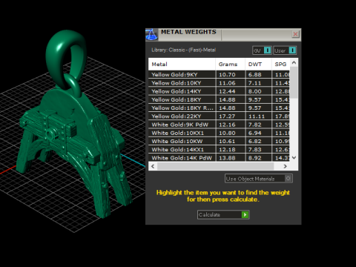Toggle the GV library switch
356x267 pixels.
click(x=262, y=50)
